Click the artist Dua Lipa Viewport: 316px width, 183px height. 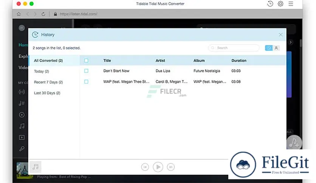[x=163, y=71]
